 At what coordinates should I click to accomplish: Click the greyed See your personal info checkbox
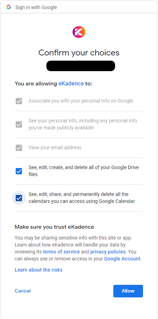19,124
